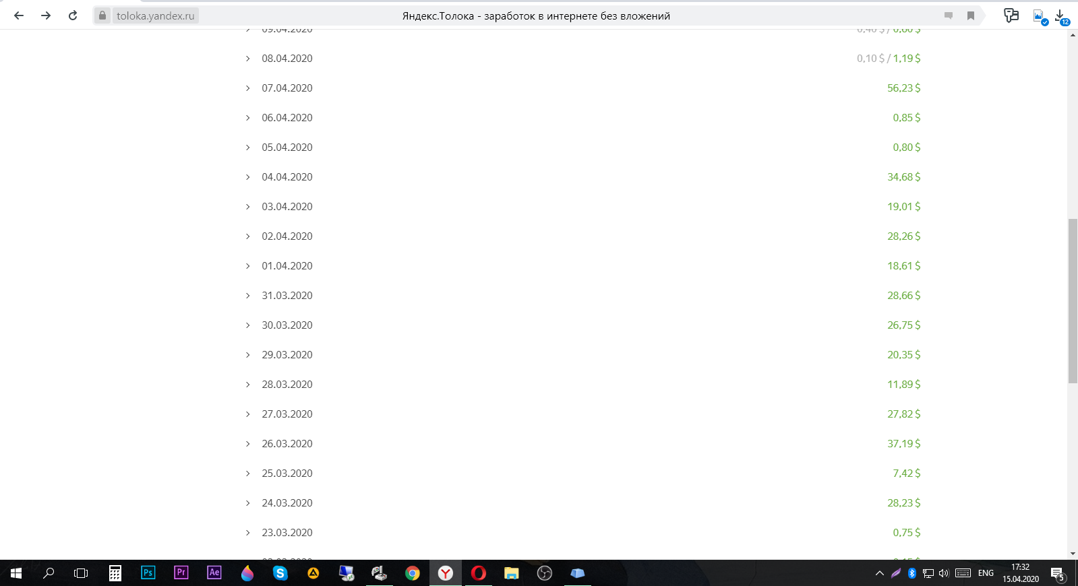Expand the 08.04.2020 earnings row
1078x586 pixels.
pos(247,59)
